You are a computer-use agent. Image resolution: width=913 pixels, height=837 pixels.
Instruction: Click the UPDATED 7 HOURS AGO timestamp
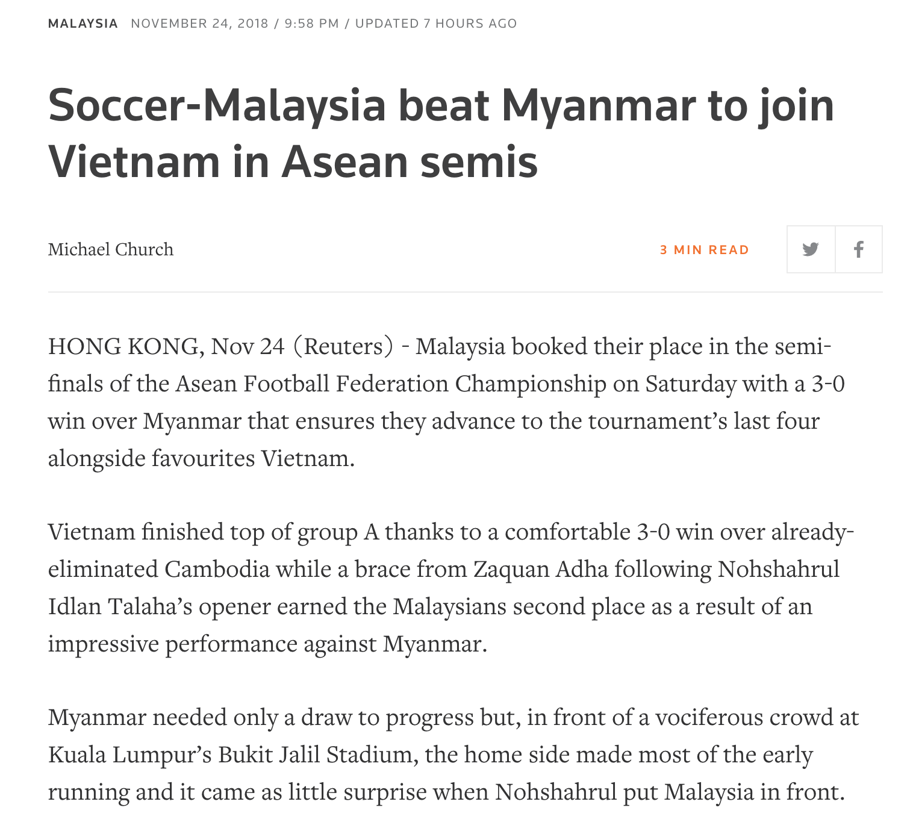coord(435,23)
